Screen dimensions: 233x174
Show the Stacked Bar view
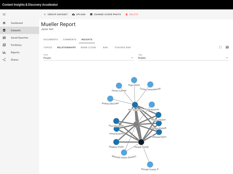(x=123, y=48)
